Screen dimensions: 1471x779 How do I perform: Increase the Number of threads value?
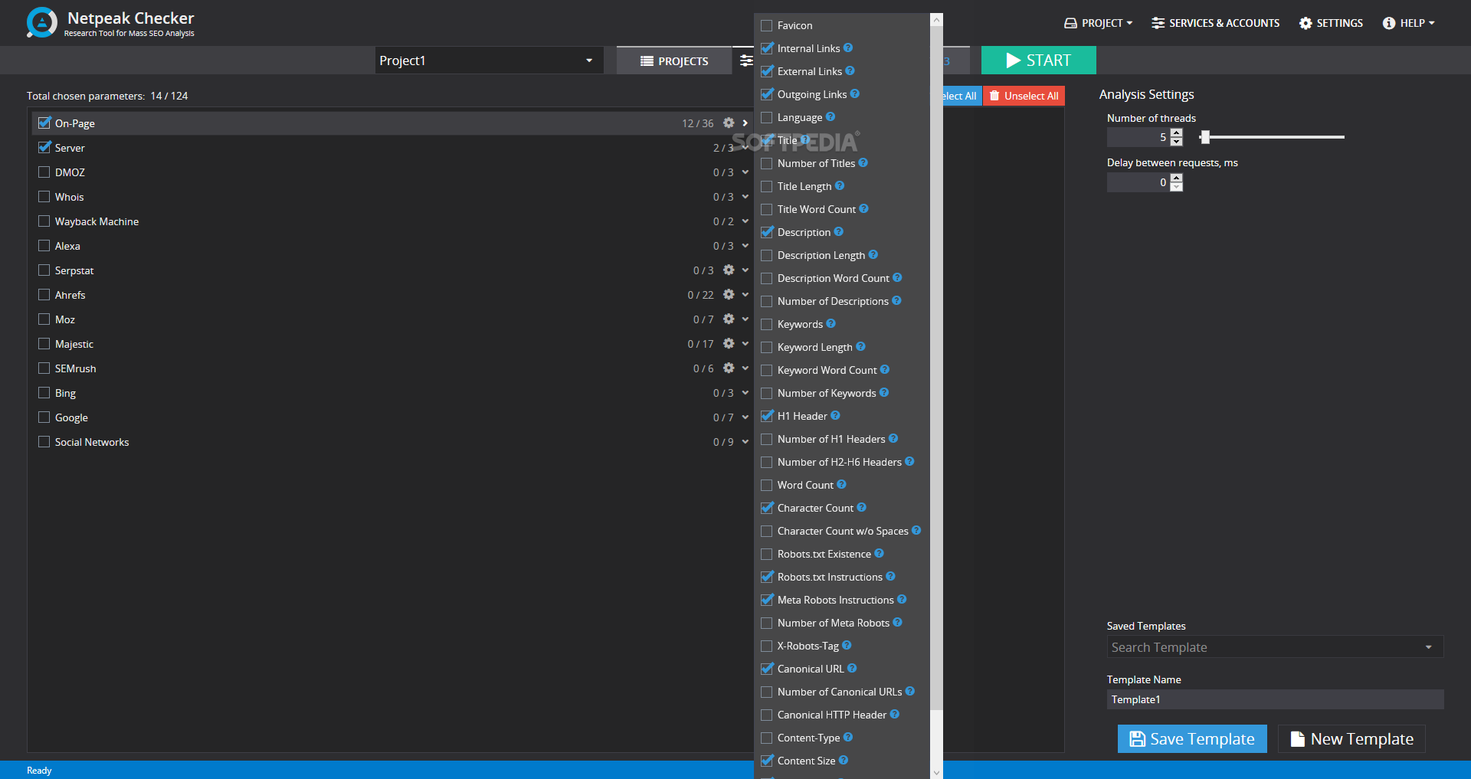1177,133
